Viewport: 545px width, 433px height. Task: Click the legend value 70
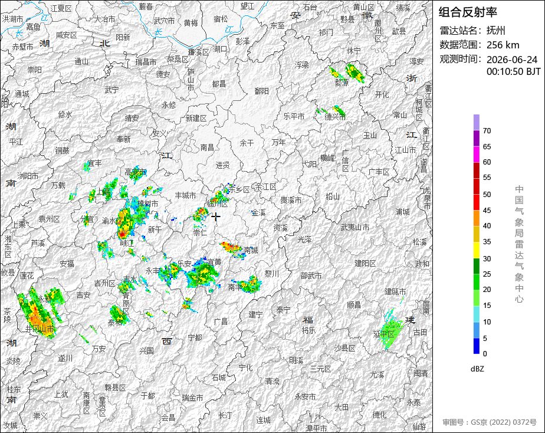(x=487, y=130)
